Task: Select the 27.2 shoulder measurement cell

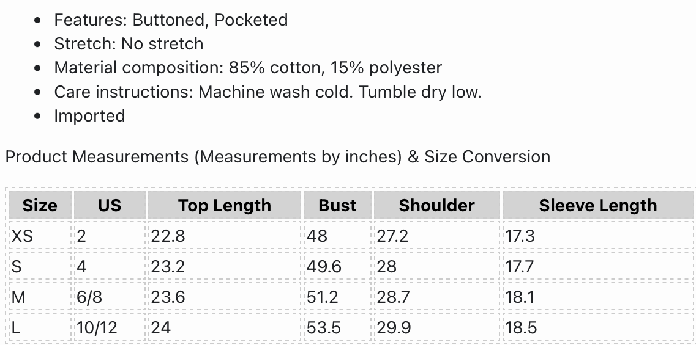Action: click(x=392, y=236)
